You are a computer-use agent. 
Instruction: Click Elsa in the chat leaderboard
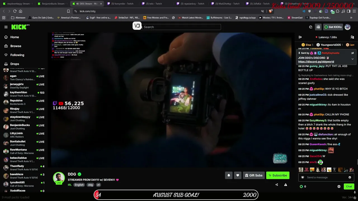click(307, 45)
